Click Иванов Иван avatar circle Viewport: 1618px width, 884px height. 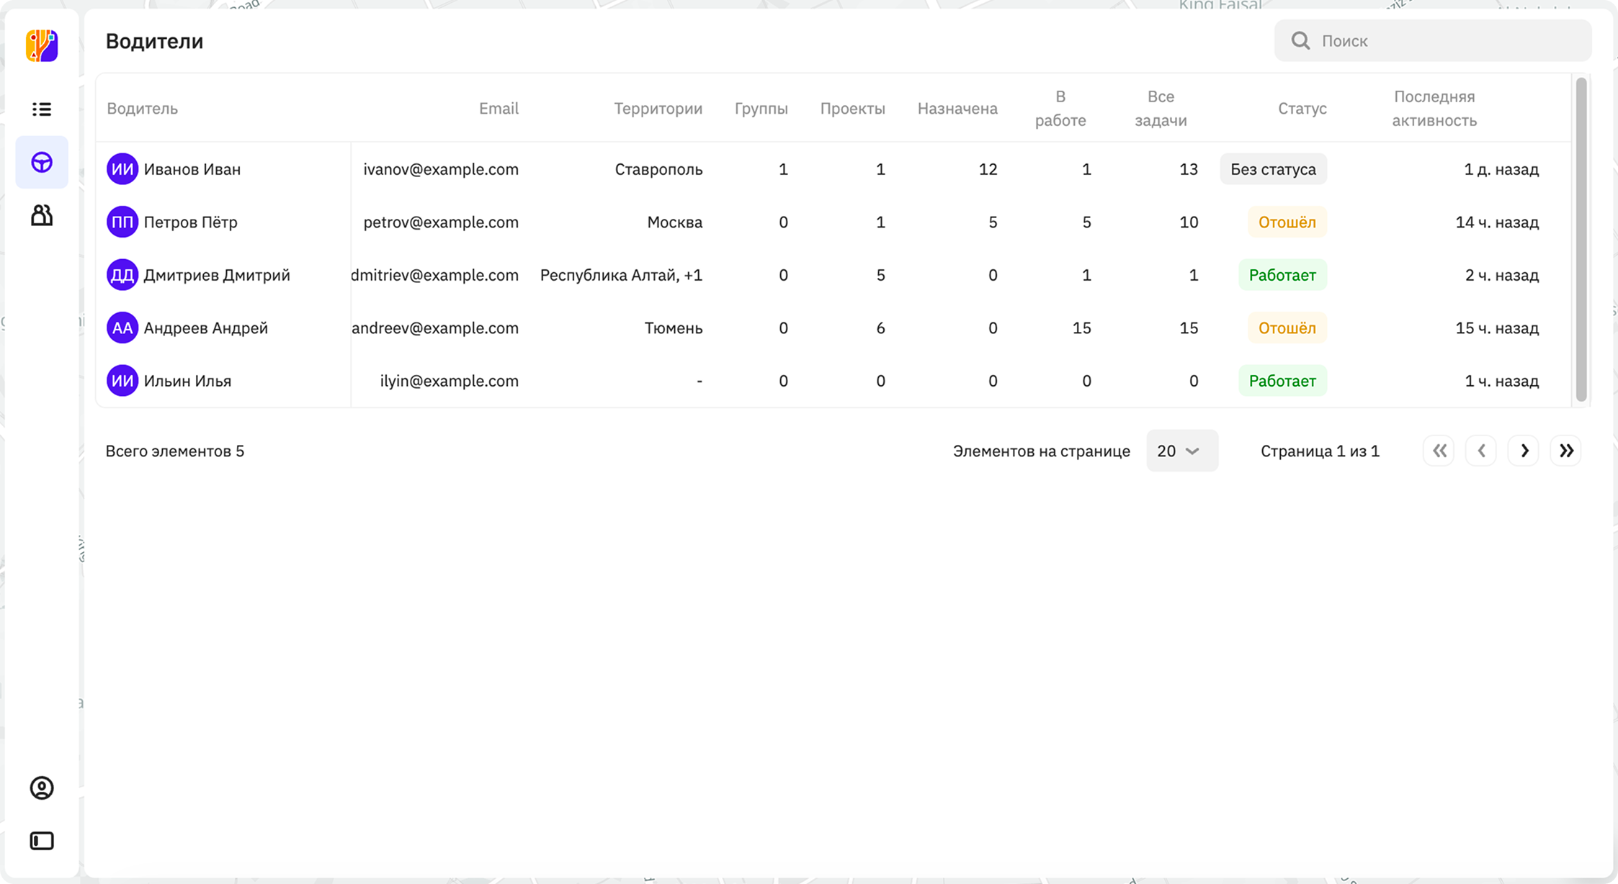pos(122,169)
